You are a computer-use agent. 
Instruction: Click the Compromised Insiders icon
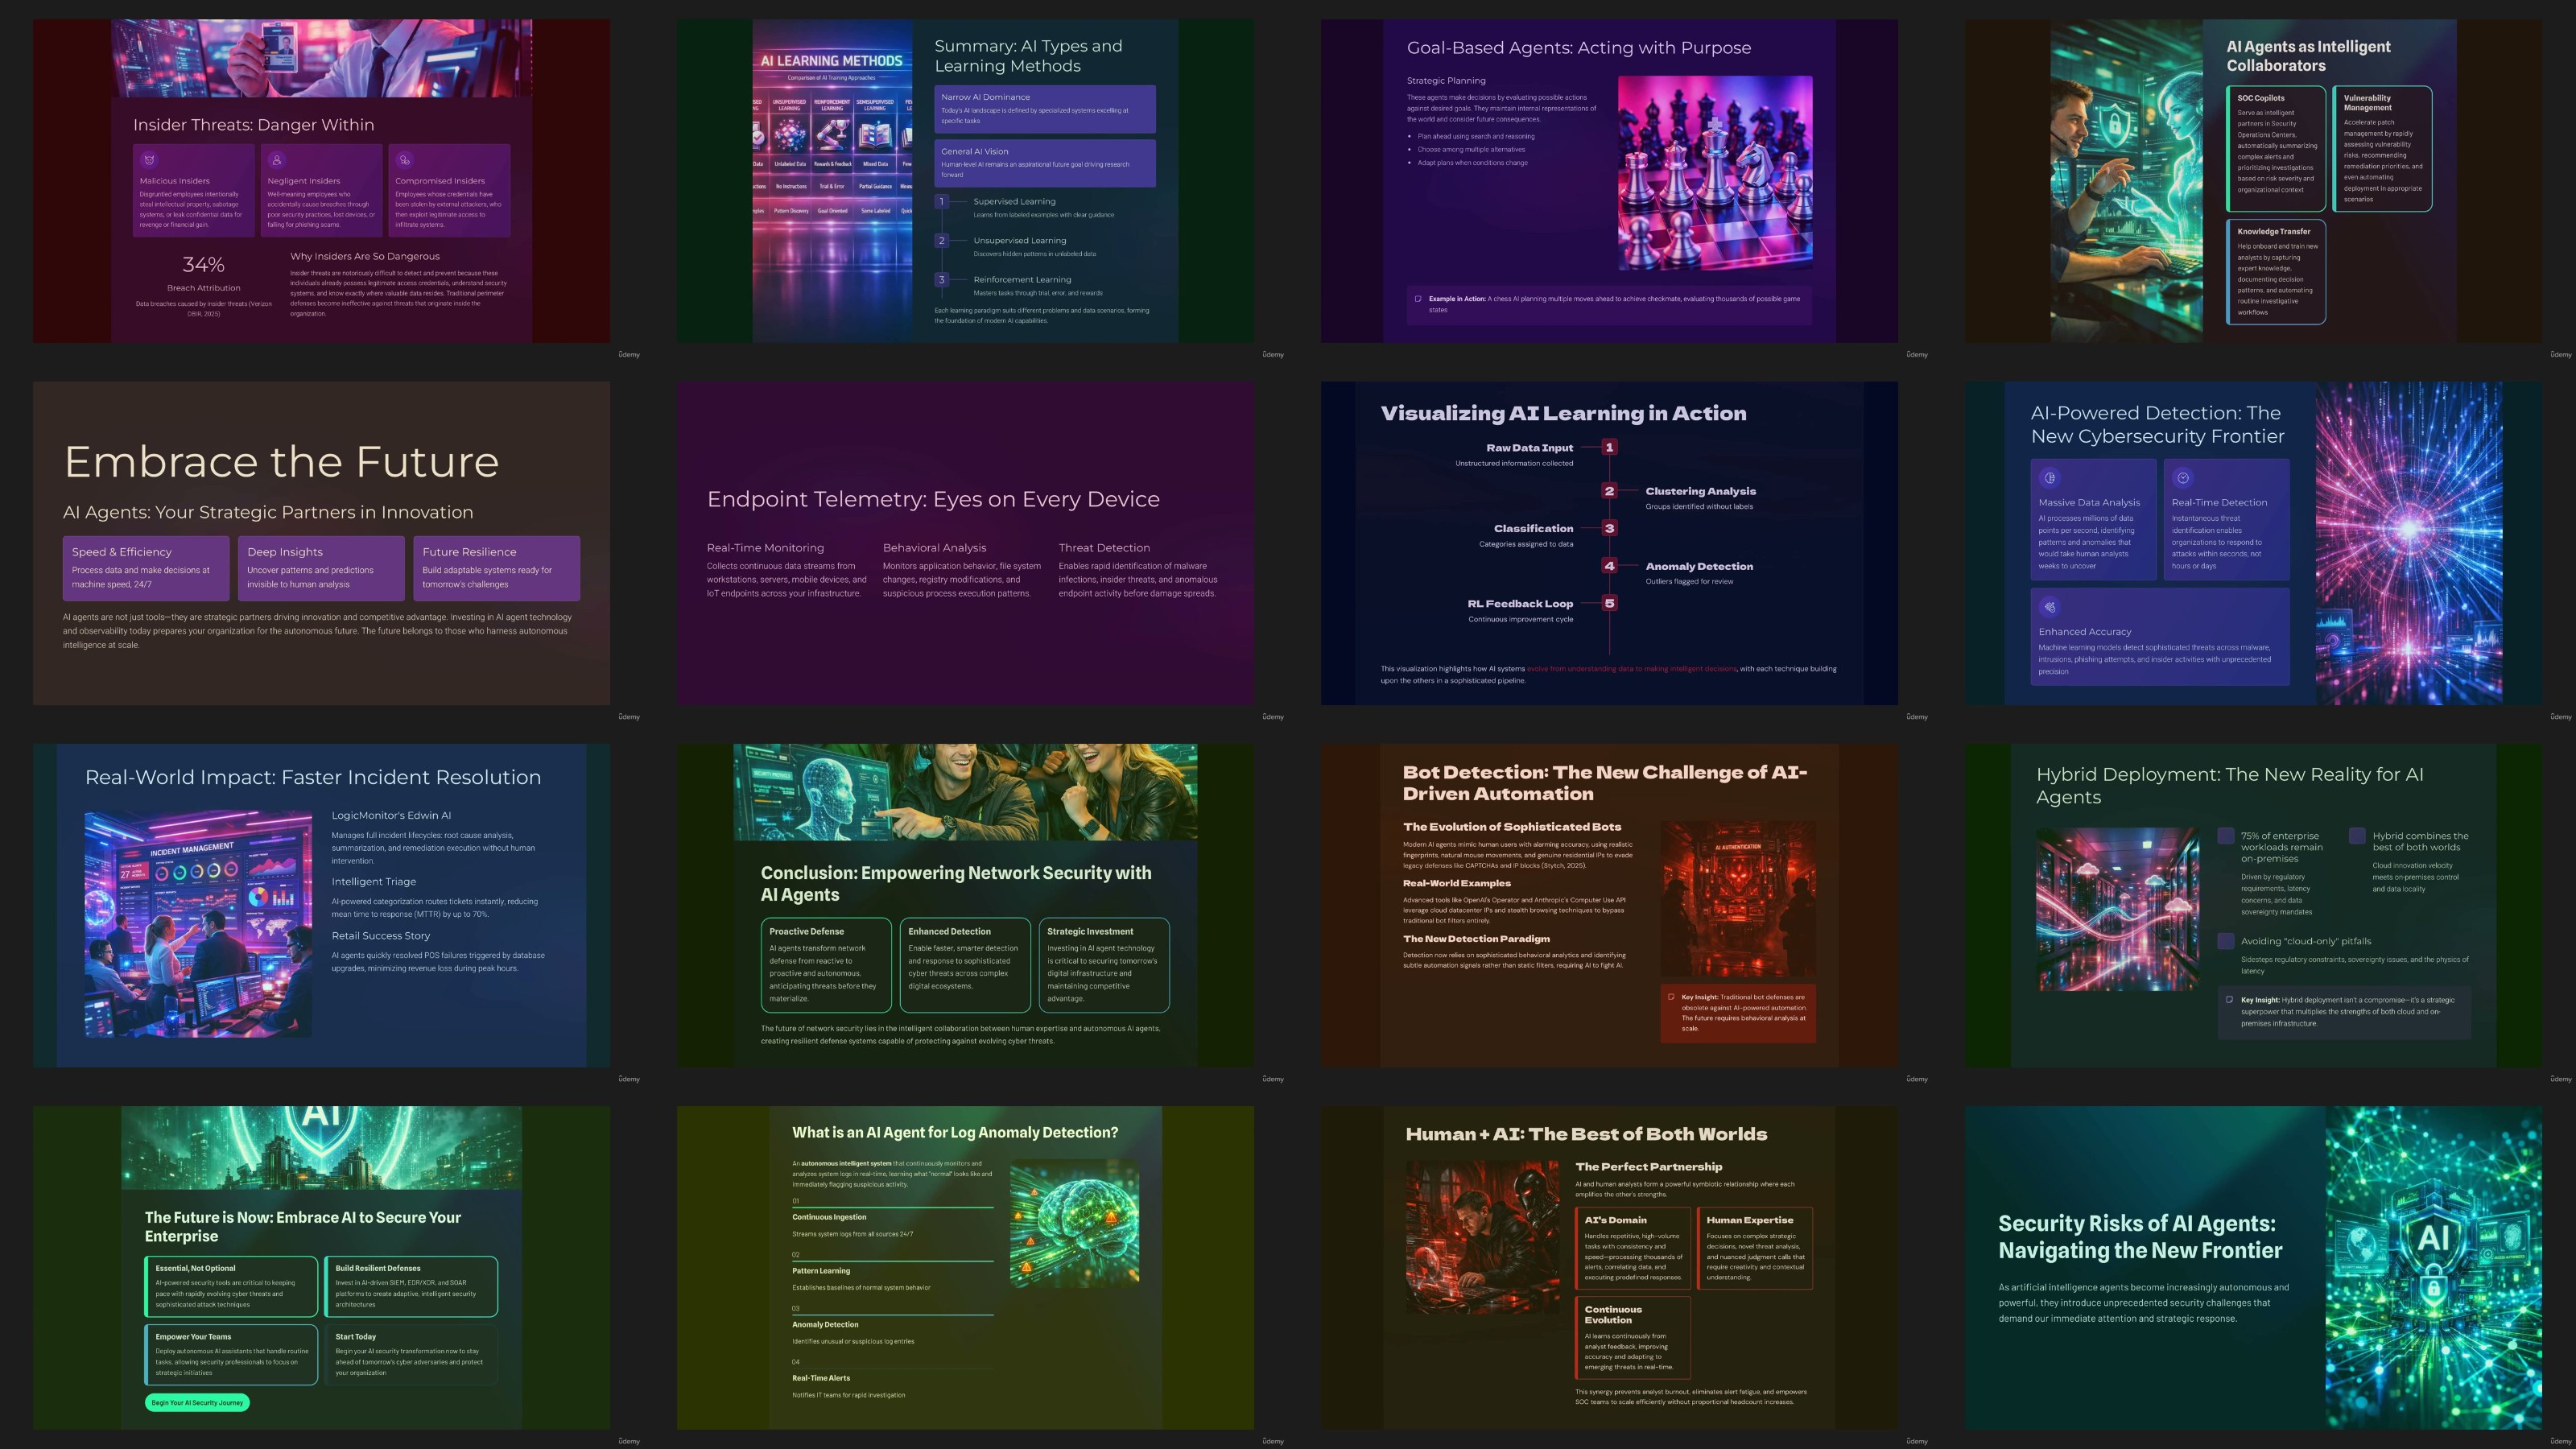tap(404, 160)
